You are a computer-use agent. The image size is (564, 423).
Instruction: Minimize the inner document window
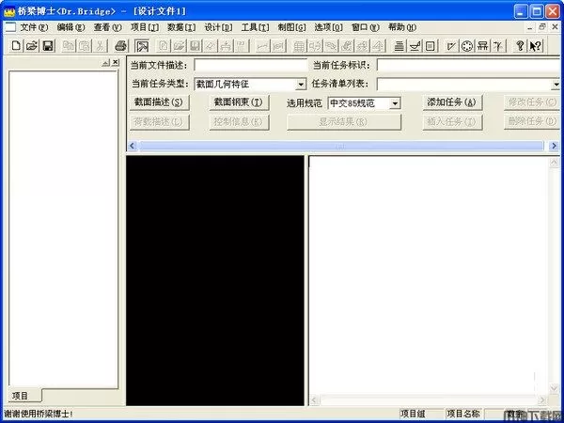tap(529, 27)
